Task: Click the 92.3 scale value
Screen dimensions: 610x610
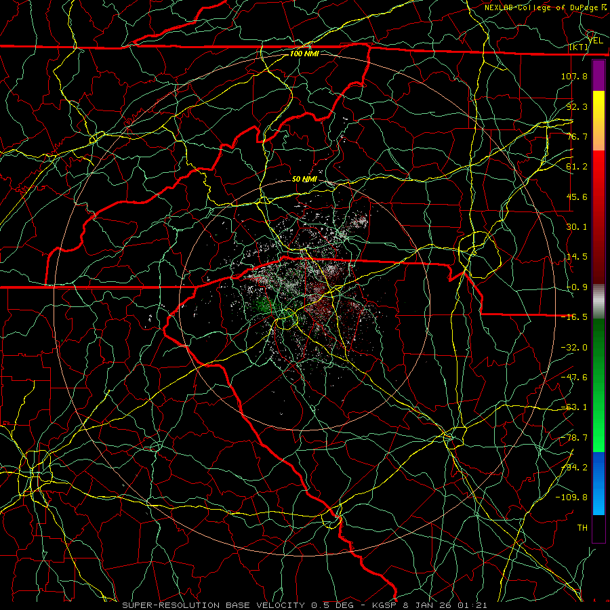Action: [577, 106]
